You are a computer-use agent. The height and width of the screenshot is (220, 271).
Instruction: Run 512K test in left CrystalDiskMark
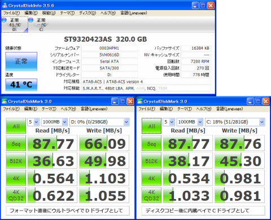16,161
